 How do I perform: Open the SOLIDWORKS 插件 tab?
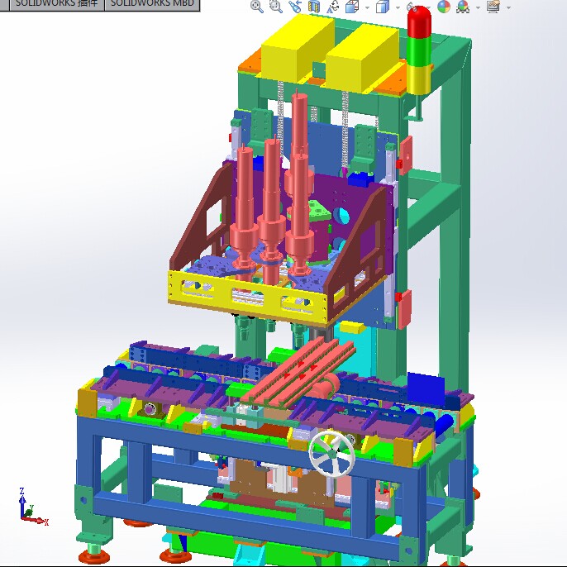point(57,5)
